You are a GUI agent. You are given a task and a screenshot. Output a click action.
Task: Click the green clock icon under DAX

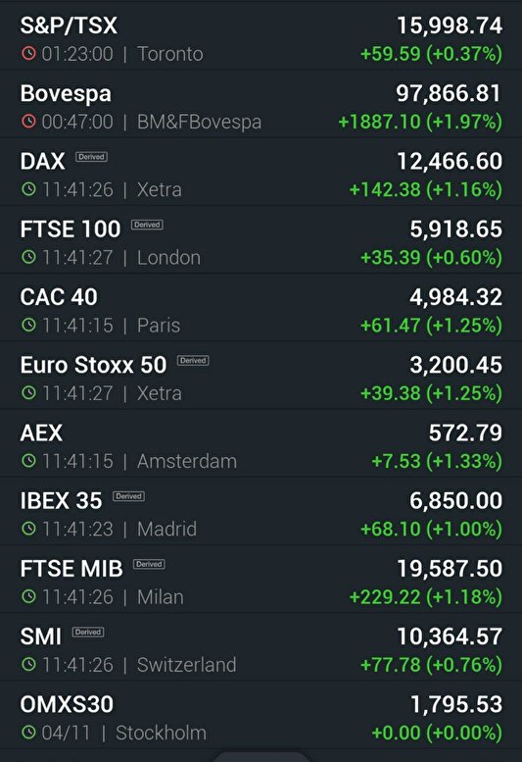point(28,189)
